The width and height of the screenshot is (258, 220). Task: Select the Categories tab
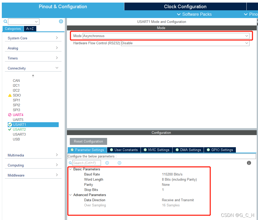[x=13, y=29]
